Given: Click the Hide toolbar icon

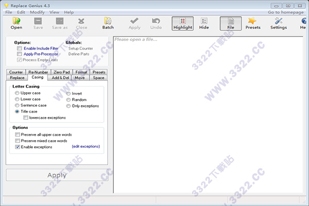Looking at the screenshot, I should [x=204, y=24].
